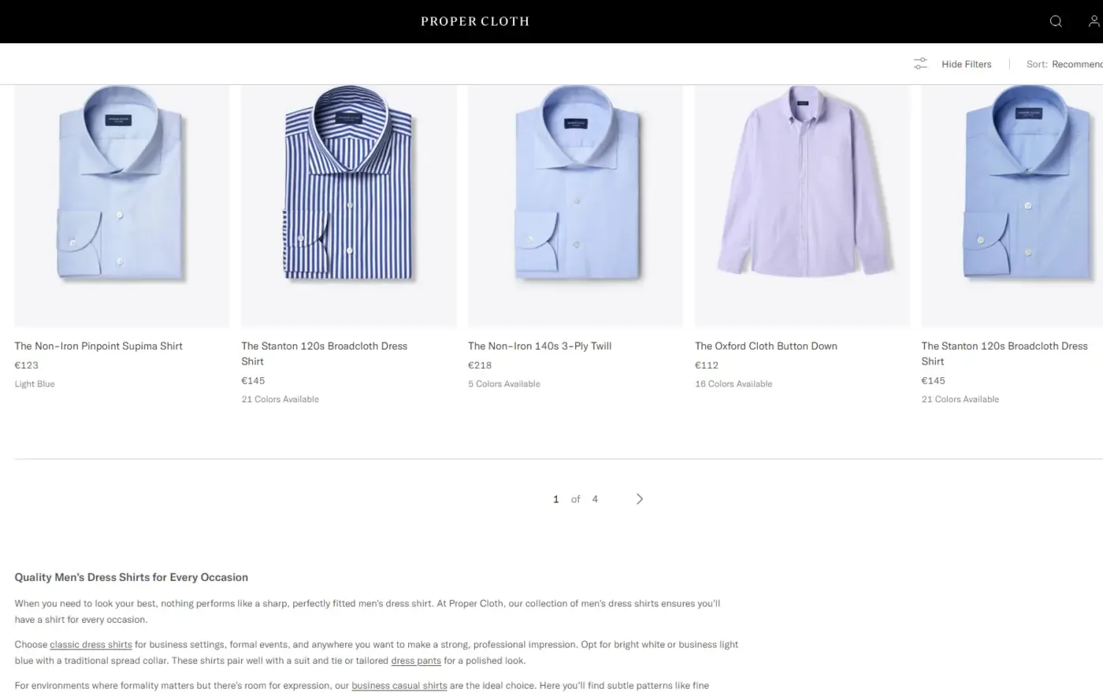The width and height of the screenshot is (1103, 696).
Task: Go to next page with right chevron
Action: click(x=639, y=498)
